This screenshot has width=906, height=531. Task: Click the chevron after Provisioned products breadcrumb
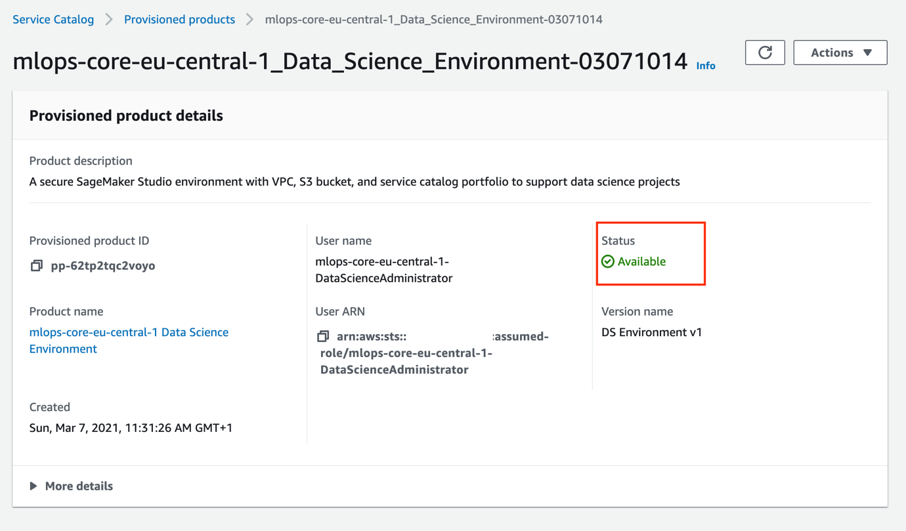coord(250,20)
